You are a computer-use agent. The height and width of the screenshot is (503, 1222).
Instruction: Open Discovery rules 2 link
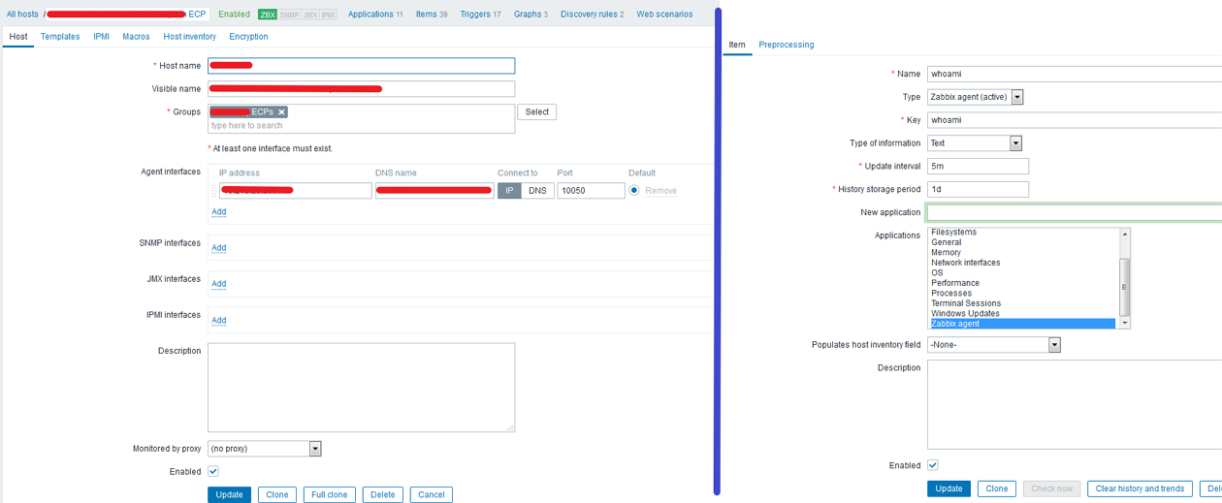pyautogui.click(x=593, y=15)
